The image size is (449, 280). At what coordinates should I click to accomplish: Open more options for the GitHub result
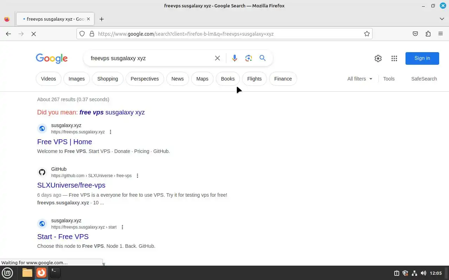138,176
